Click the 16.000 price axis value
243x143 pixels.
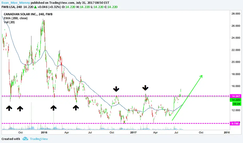235,86
